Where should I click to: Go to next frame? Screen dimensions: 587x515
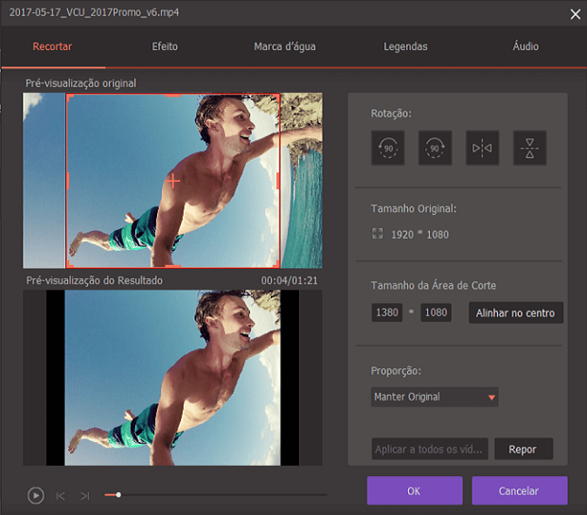coord(85,495)
